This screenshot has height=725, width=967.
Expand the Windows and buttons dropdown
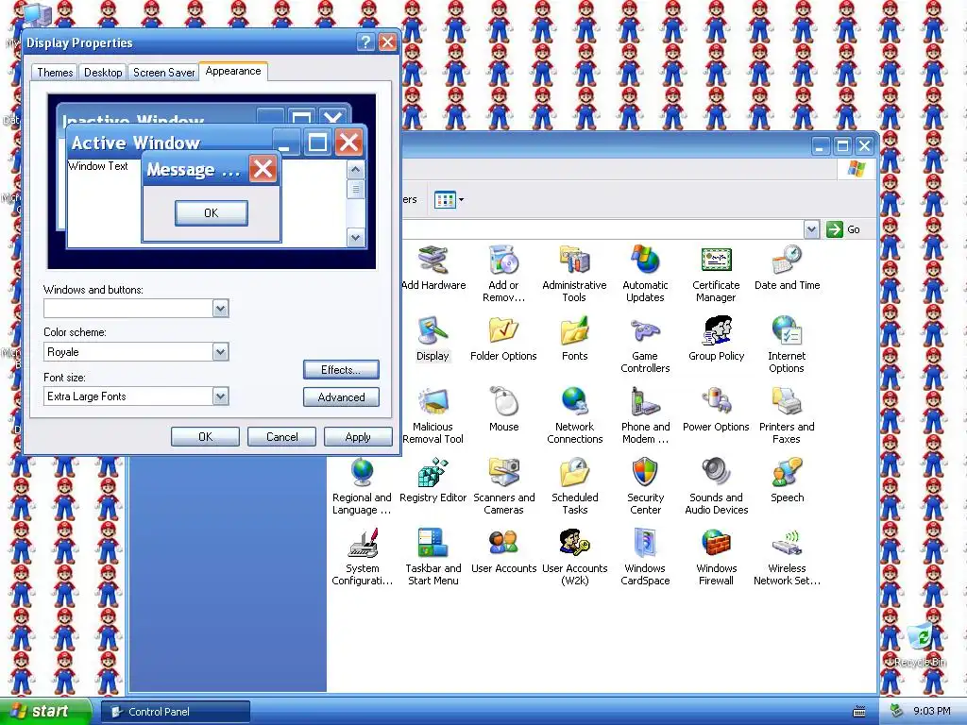220,309
